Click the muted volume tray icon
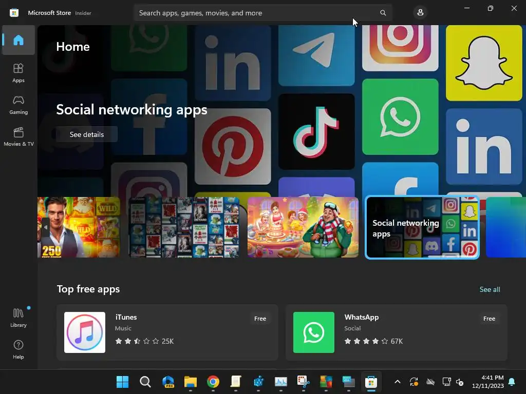Screen dimensions: 526x394 coord(460,382)
